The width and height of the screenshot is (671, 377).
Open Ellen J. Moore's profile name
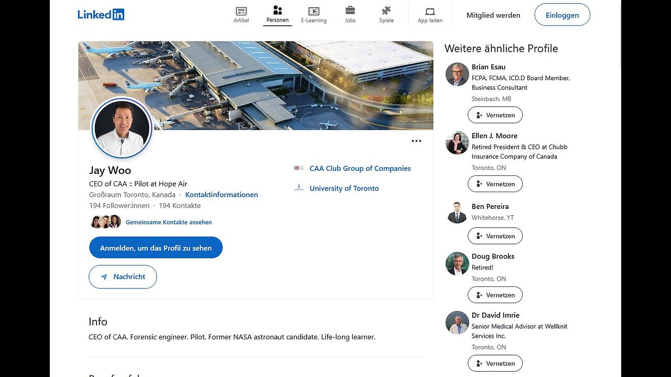point(494,136)
